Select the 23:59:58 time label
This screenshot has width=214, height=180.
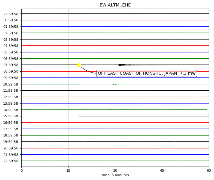pyautogui.click(x=11, y=14)
